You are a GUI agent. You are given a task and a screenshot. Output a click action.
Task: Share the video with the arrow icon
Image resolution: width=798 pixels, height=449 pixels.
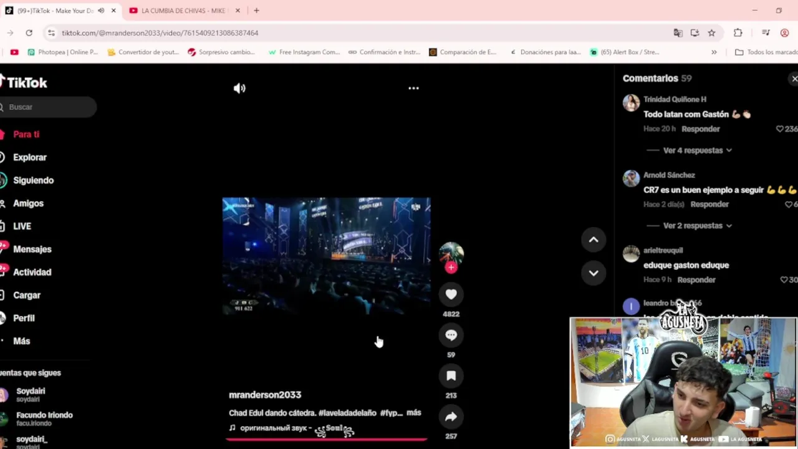(451, 417)
